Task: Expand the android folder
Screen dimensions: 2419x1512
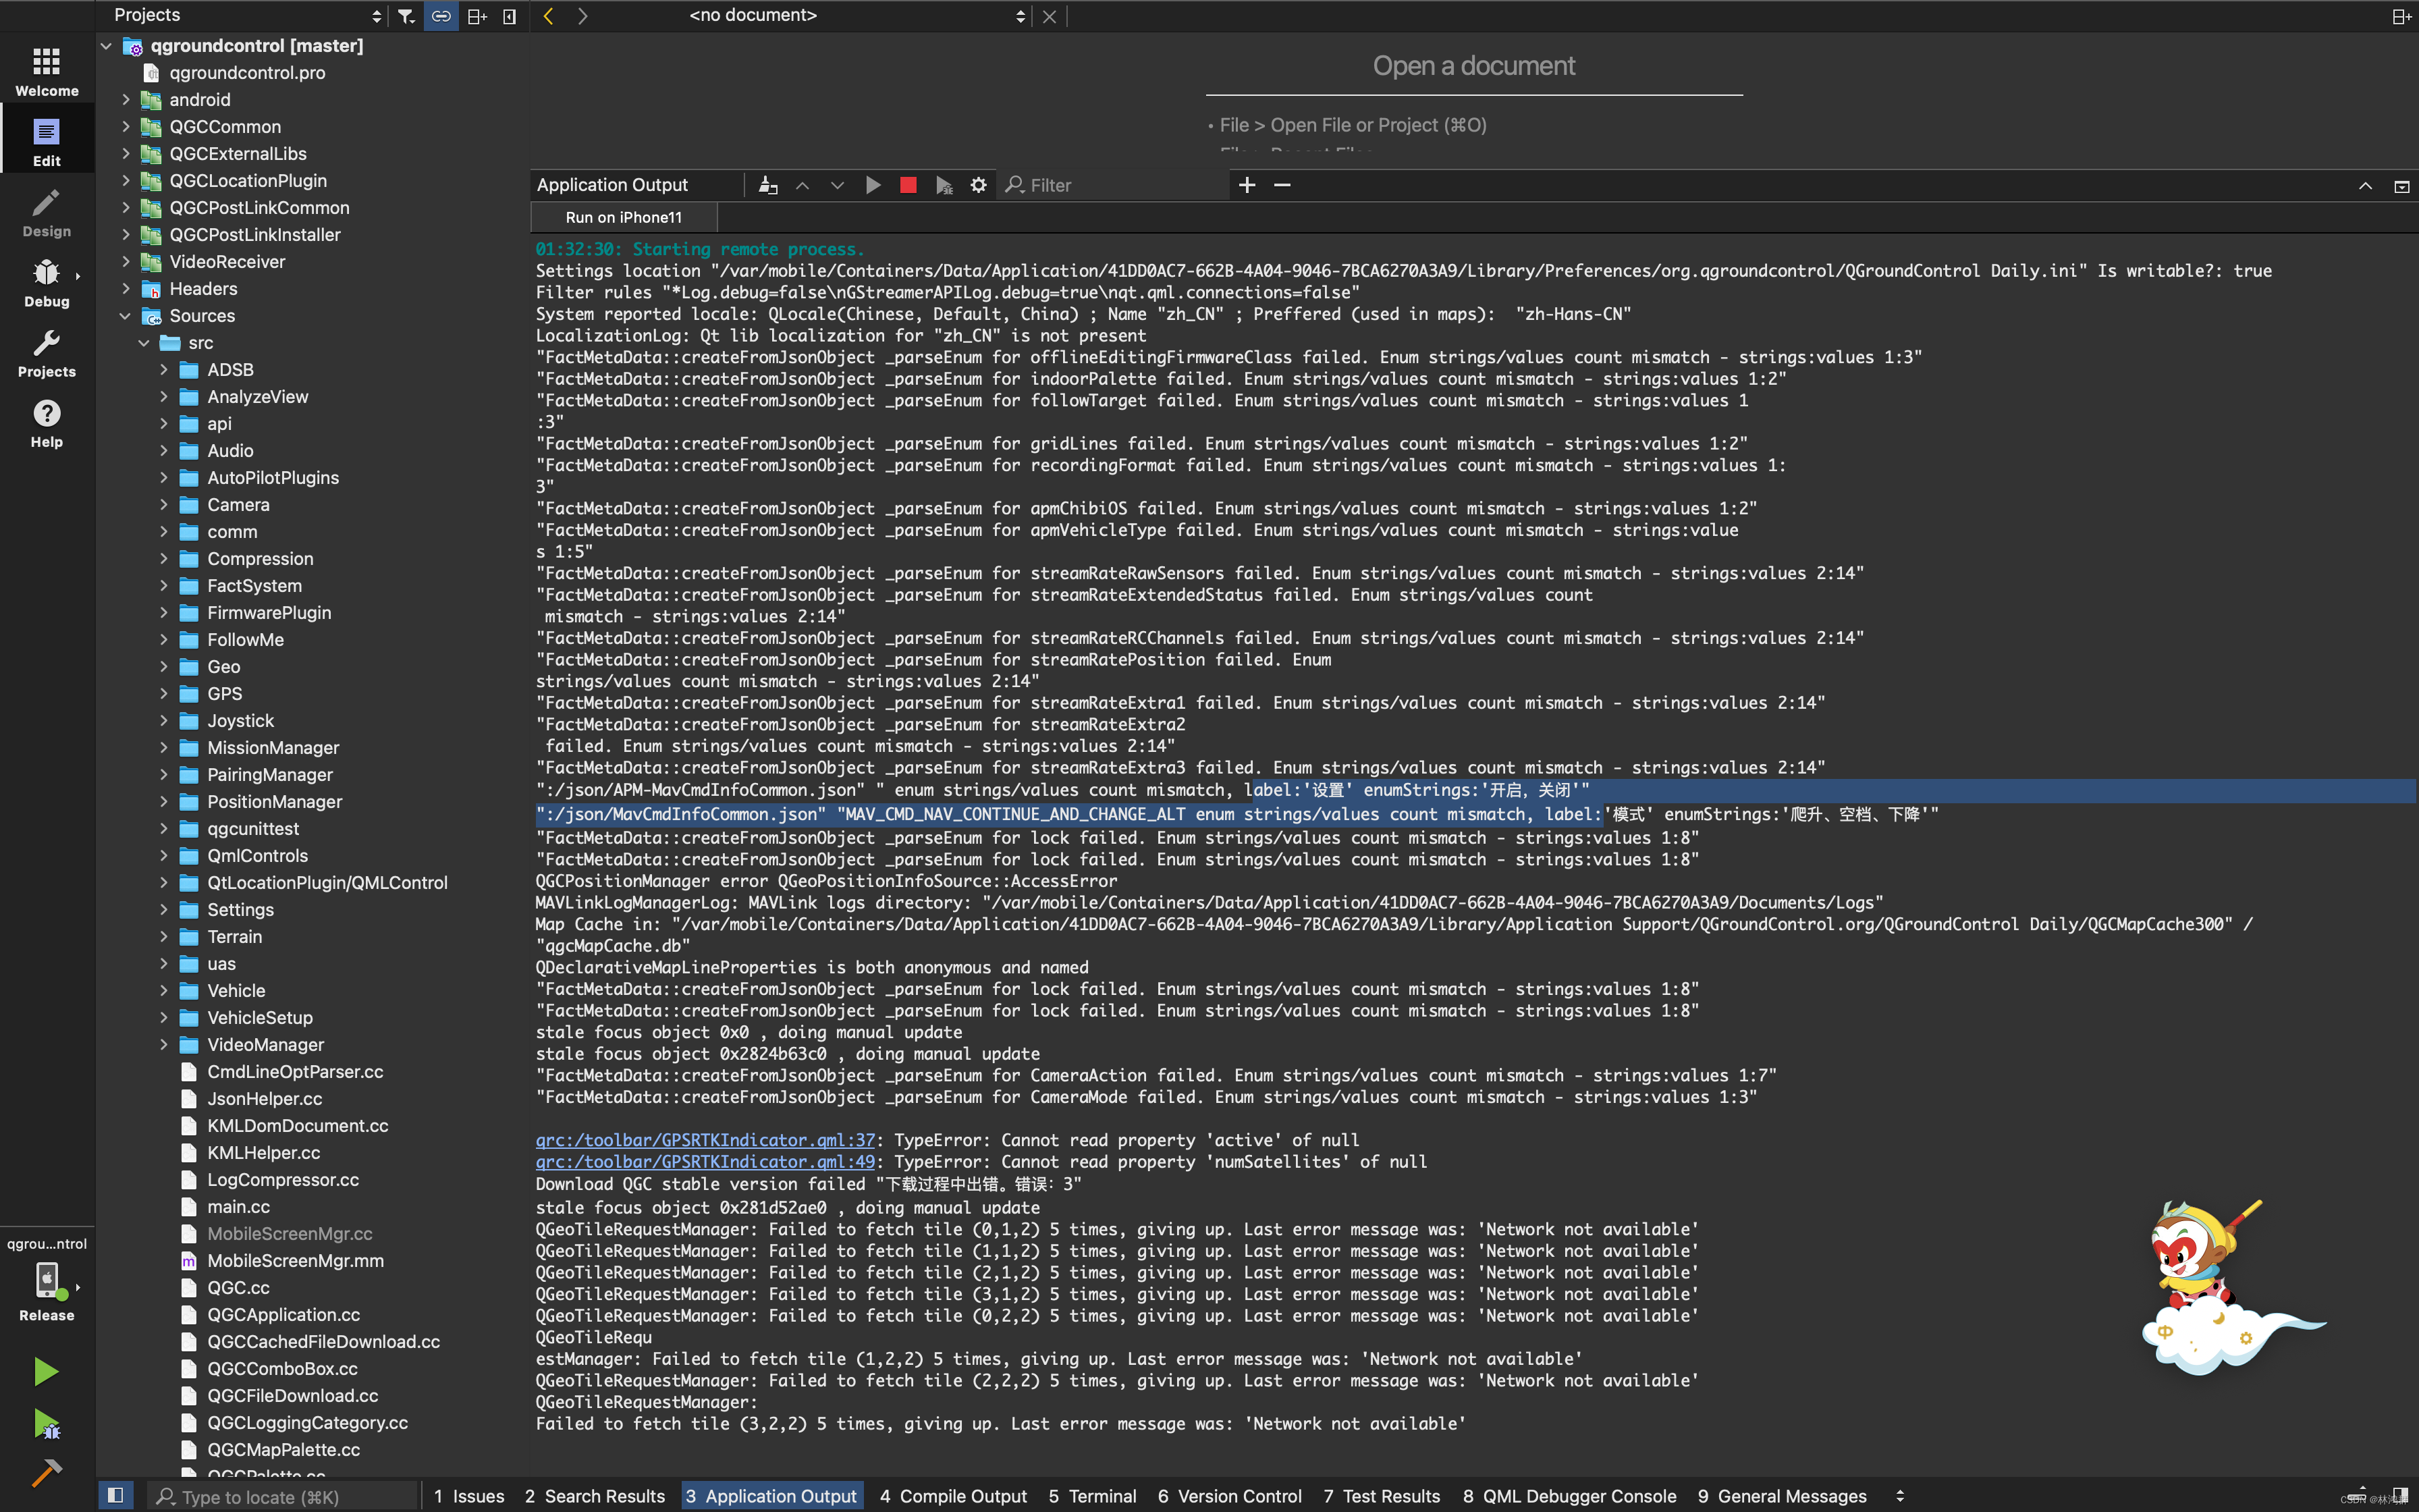Action: [125, 100]
